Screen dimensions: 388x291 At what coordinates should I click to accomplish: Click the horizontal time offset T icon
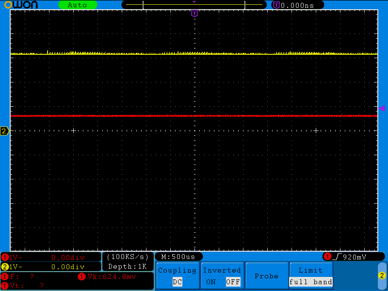coord(276,5)
